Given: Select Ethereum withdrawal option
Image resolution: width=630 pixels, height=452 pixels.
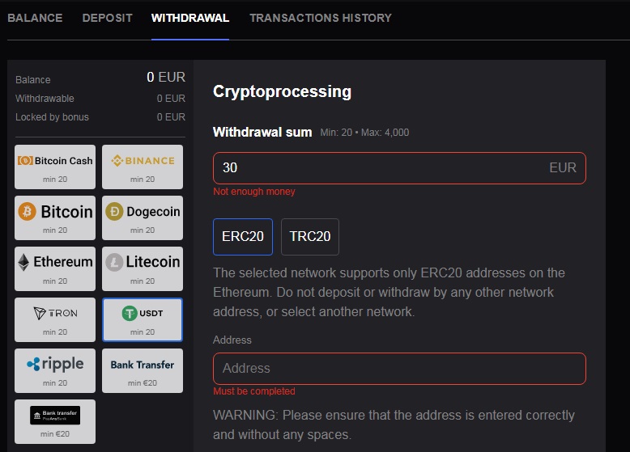Looking at the screenshot, I should [x=55, y=268].
